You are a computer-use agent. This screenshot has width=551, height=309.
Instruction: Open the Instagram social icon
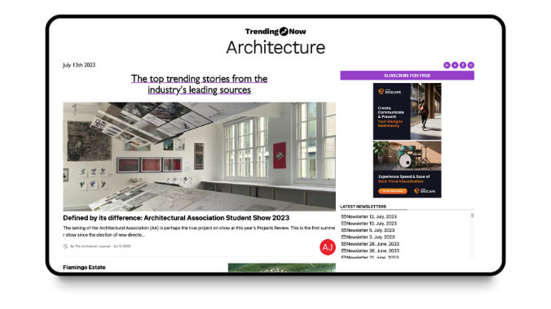pyautogui.click(x=471, y=65)
